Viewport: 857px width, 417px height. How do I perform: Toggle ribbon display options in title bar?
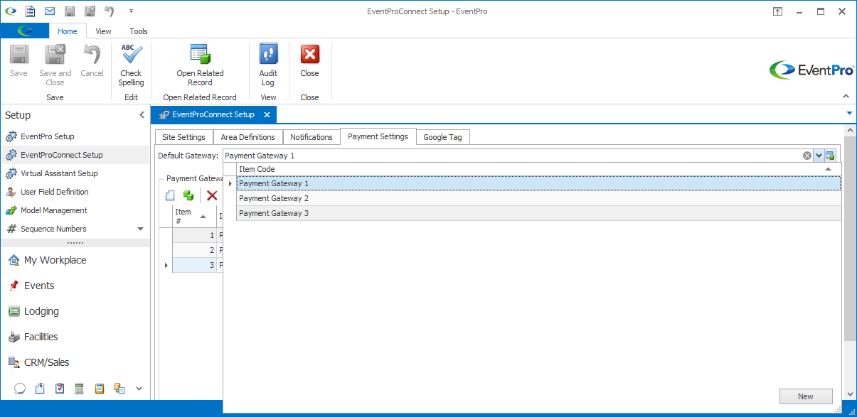pos(778,11)
